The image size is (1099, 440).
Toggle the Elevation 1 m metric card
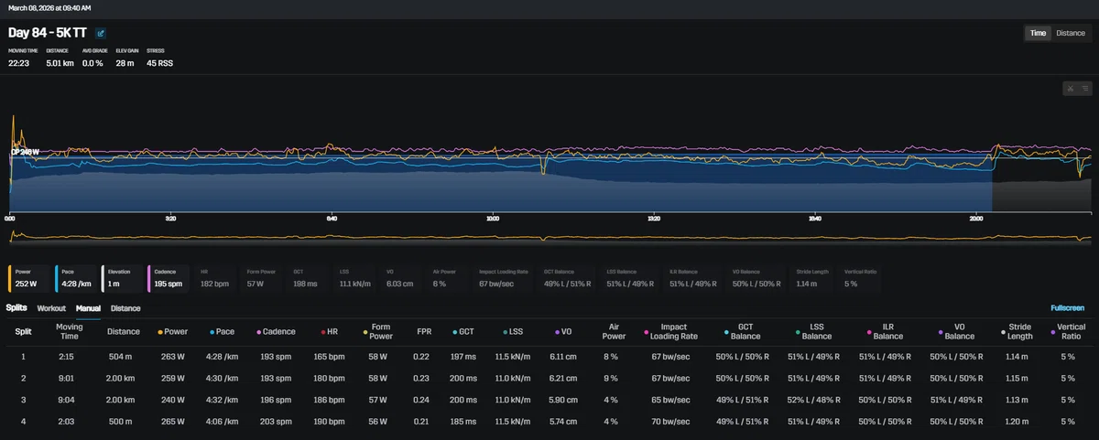[x=121, y=278]
